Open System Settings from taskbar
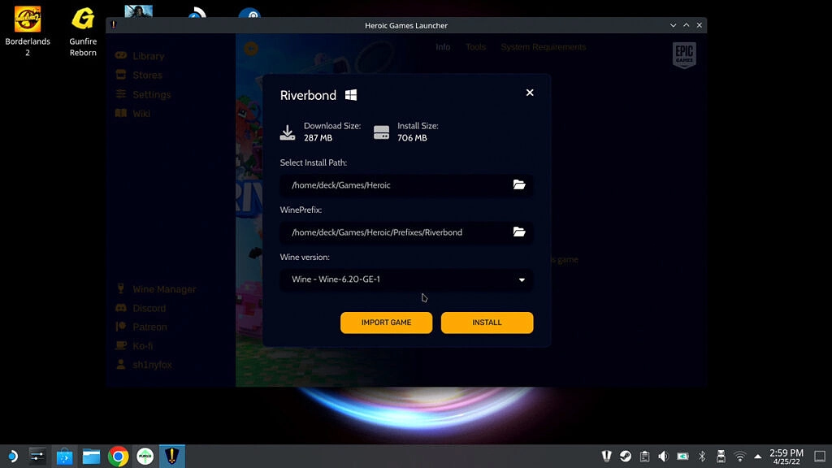This screenshot has height=468, width=832. (x=37, y=457)
